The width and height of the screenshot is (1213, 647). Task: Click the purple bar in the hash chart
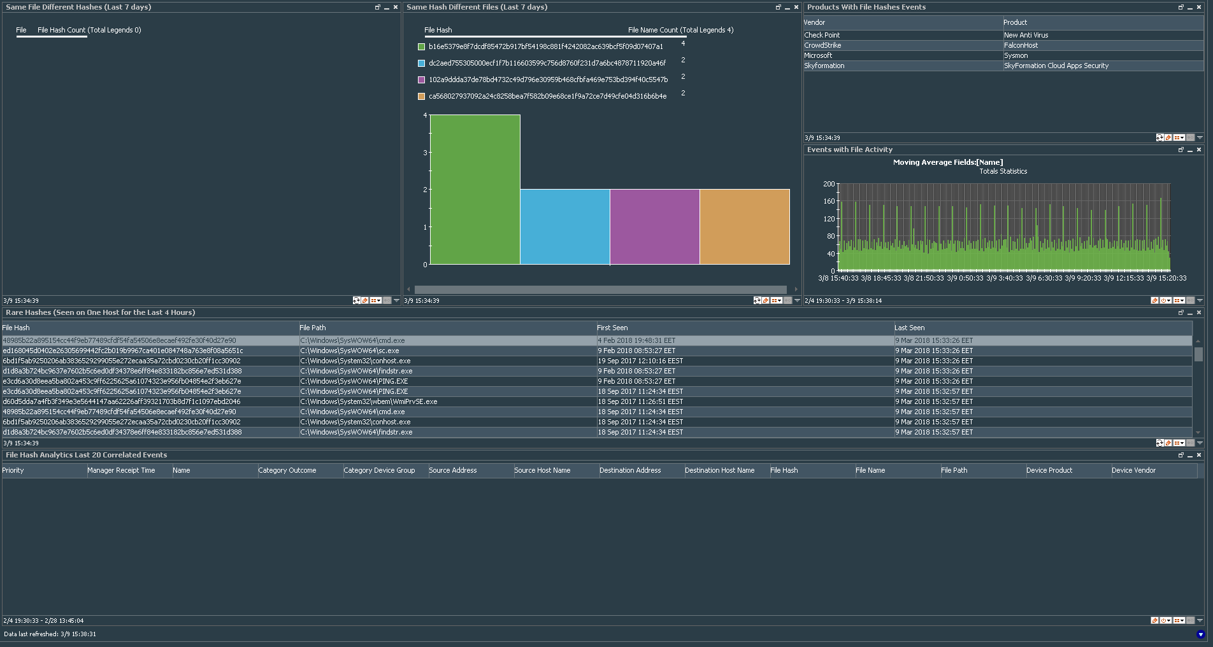coord(654,226)
